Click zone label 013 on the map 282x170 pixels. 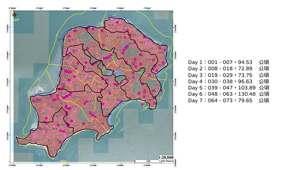(106, 45)
